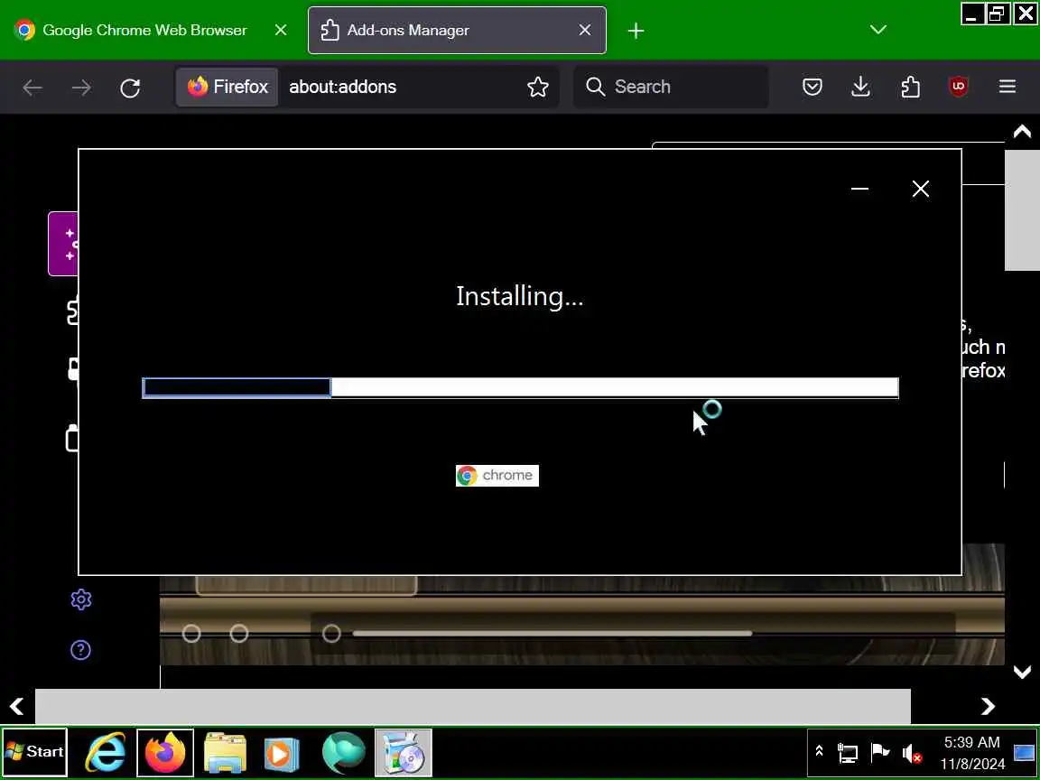Open Pocket save icon
The image size is (1040, 780).
click(x=812, y=87)
